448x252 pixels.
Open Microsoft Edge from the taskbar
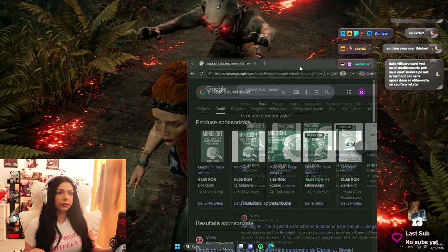[271, 246]
